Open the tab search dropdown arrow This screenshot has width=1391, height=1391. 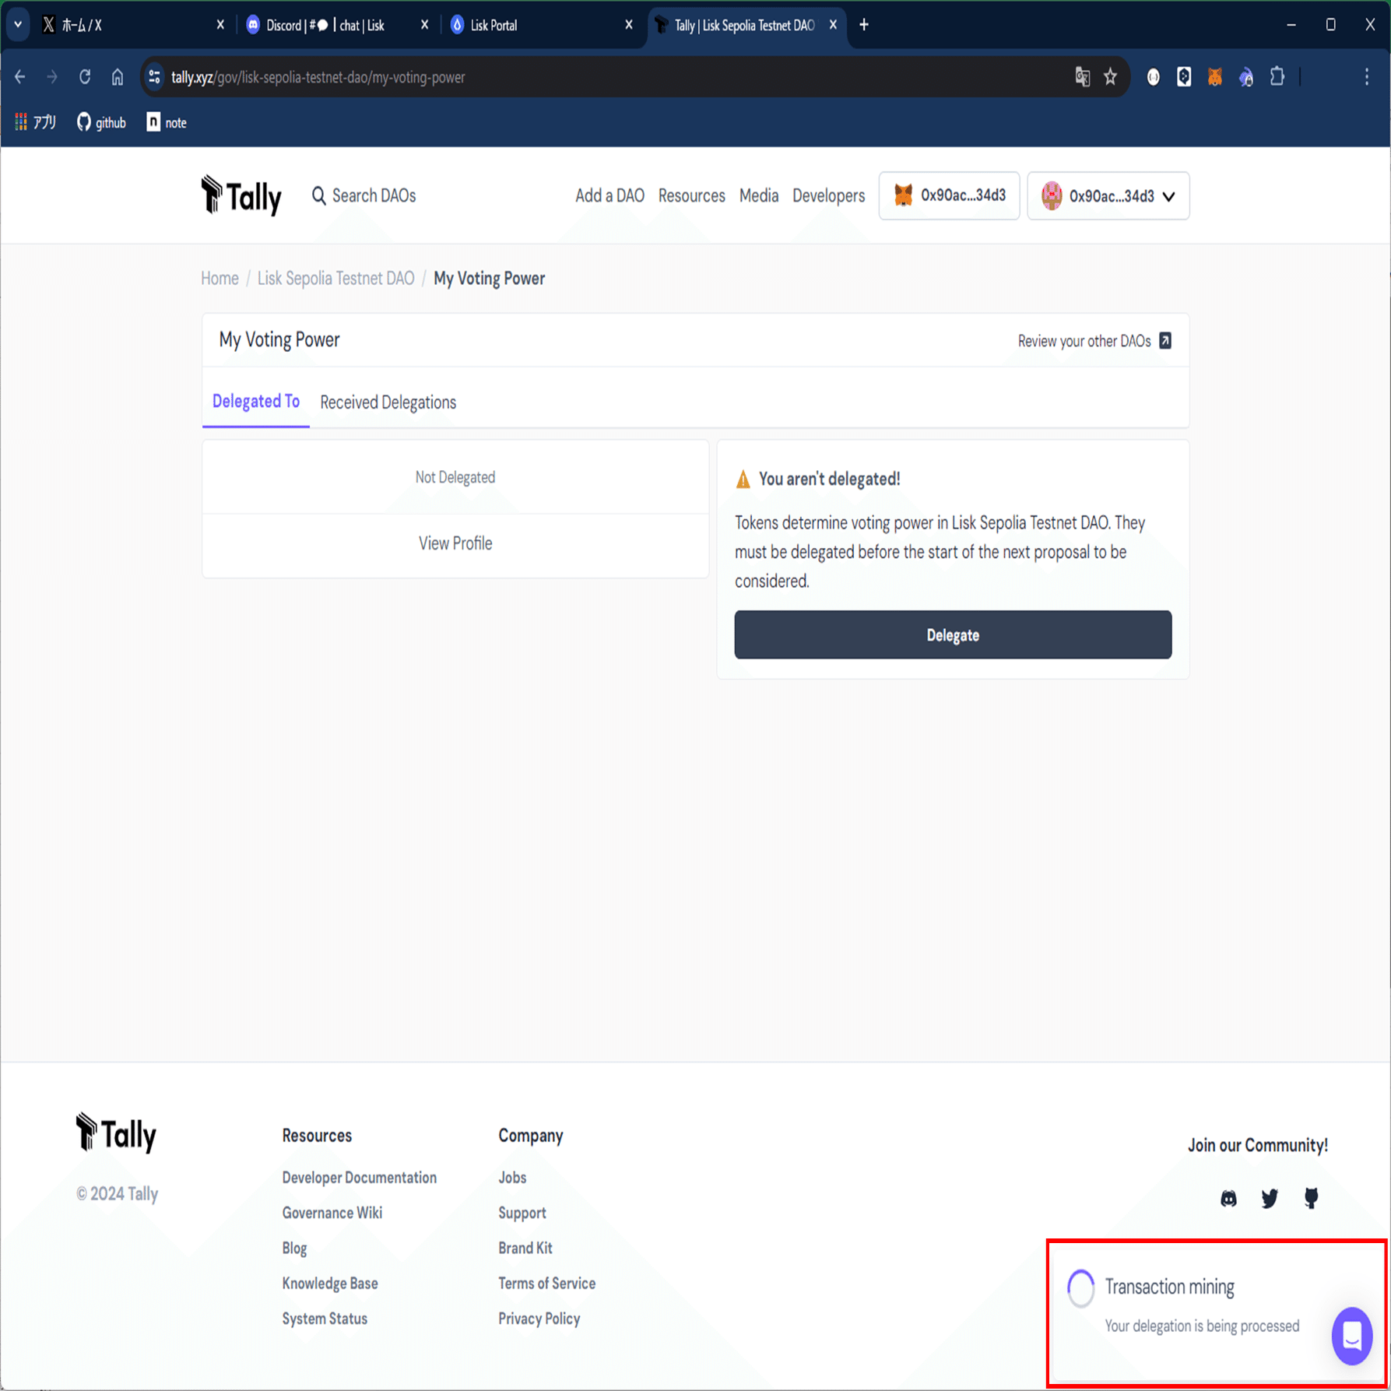coord(18,25)
